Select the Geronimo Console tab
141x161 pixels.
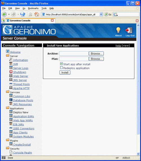30,21
